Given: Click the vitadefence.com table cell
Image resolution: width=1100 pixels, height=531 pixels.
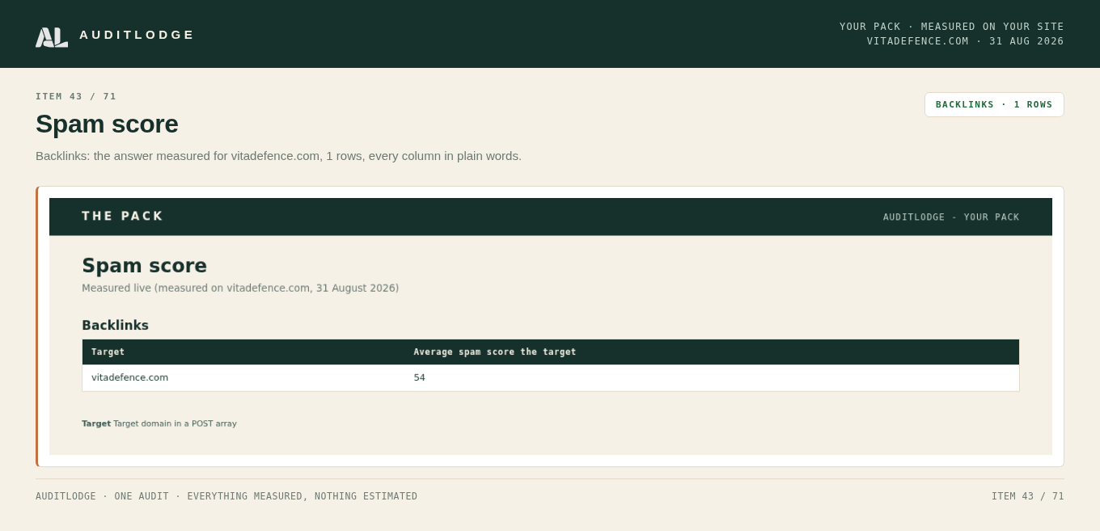Looking at the screenshot, I should pyautogui.click(x=129, y=377).
